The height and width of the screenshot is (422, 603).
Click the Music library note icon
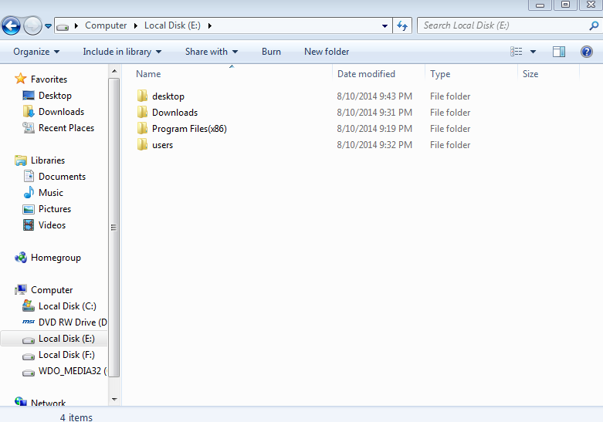point(29,192)
